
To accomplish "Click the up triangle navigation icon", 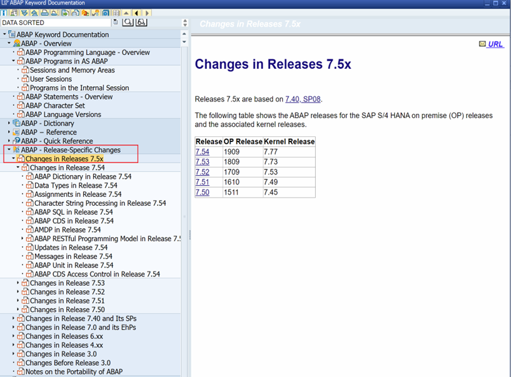I will tap(126, 13).
